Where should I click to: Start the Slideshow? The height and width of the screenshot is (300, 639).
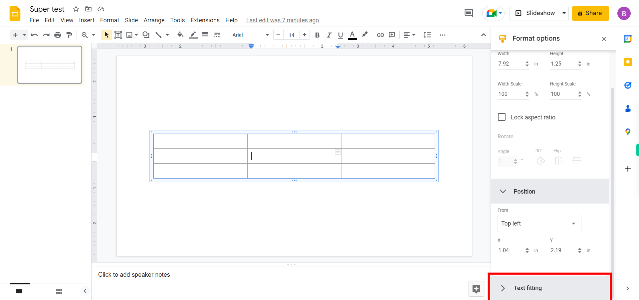(535, 13)
